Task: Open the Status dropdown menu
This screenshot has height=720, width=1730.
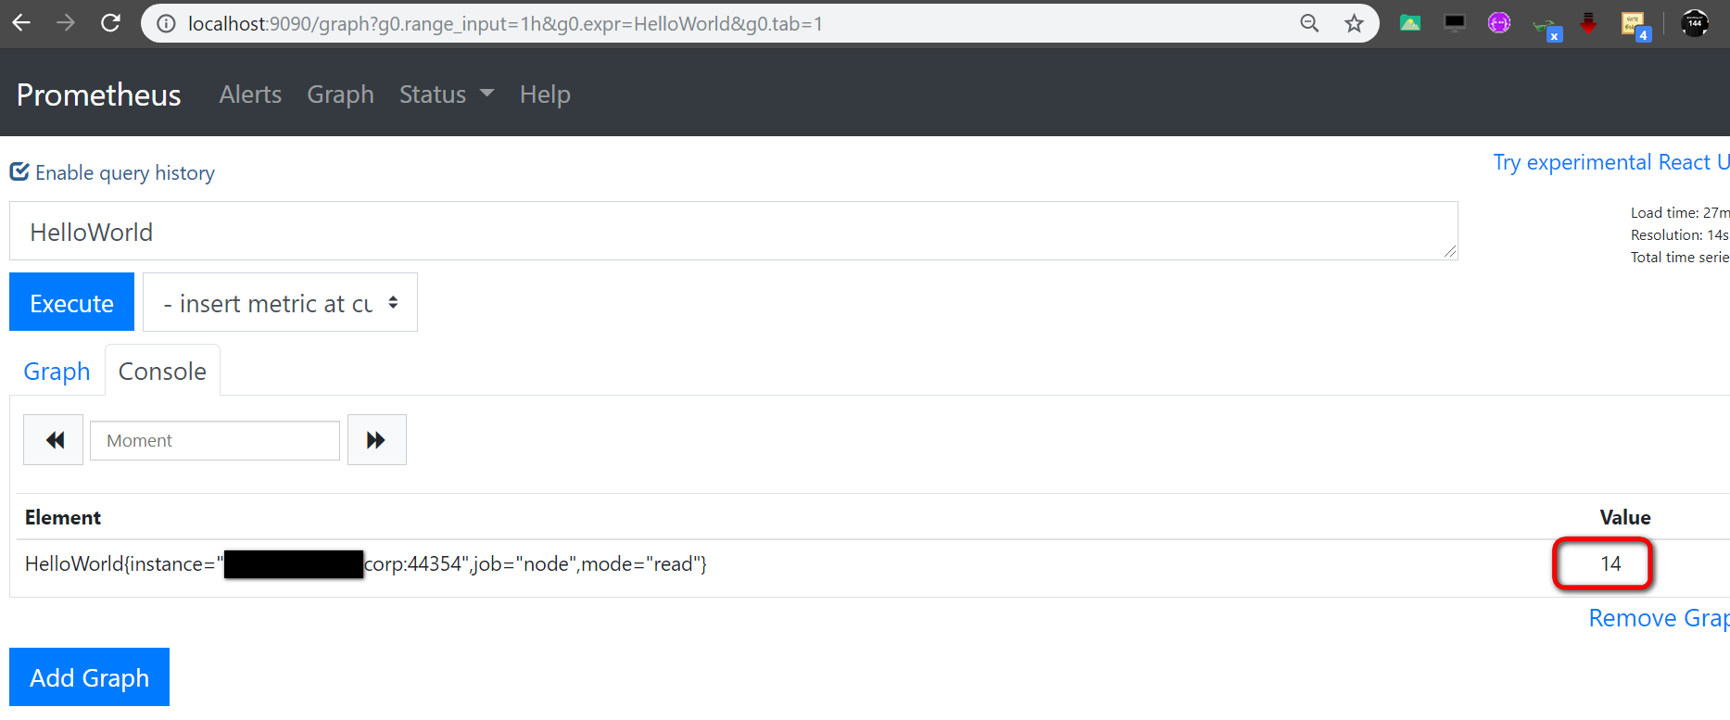Action: click(447, 95)
